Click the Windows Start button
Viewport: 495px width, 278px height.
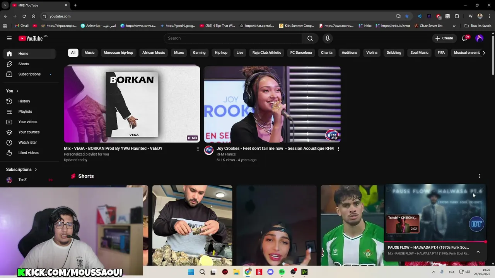pos(191,272)
